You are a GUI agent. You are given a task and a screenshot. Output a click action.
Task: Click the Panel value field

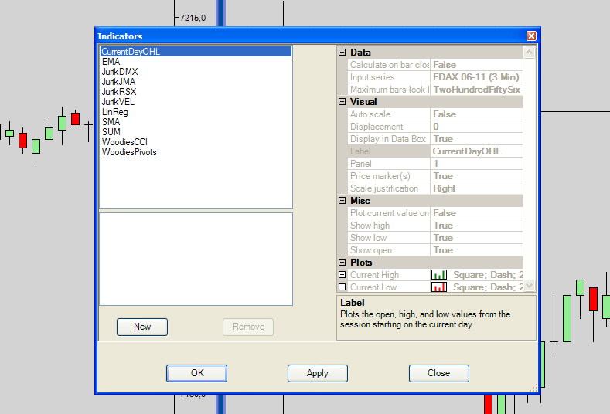[476, 164]
